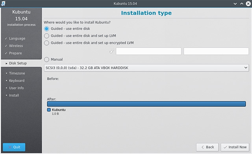Viewport: 252px width, 154px height.
Task: Click the Install Now button
Action: 235,147
